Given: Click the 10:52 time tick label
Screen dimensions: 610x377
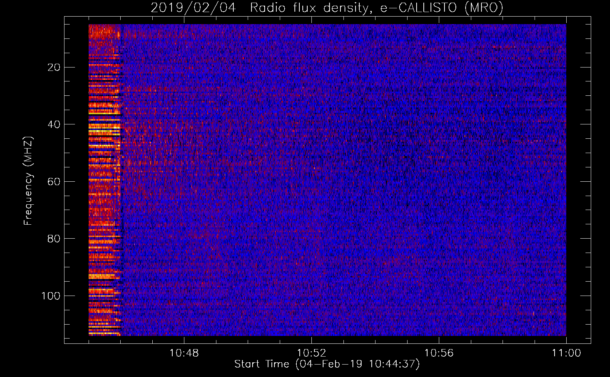Looking at the screenshot, I should click(311, 353).
